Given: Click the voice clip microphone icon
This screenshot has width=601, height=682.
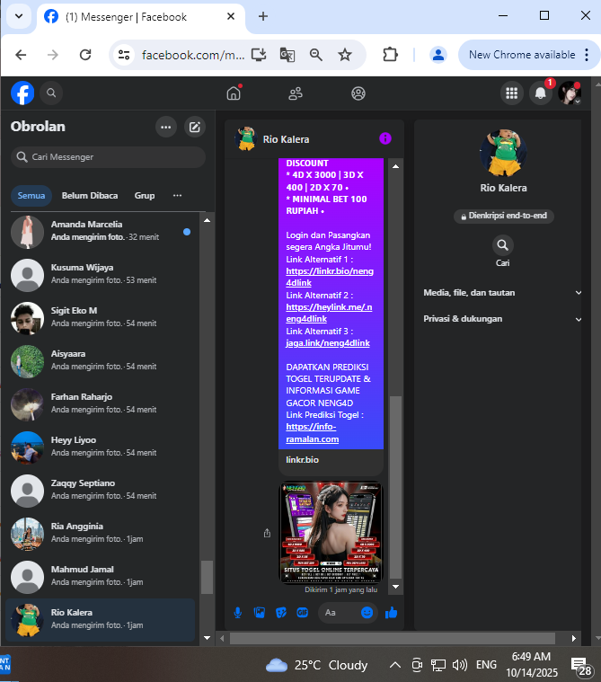Looking at the screenshot, I should point(238,613).
